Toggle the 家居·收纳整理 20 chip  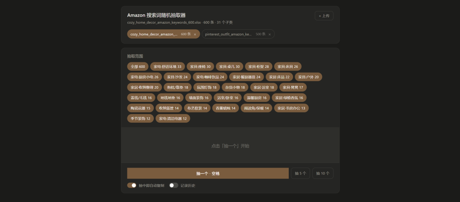145,87
